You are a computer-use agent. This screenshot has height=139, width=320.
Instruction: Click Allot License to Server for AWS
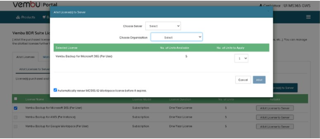(275, 117)
